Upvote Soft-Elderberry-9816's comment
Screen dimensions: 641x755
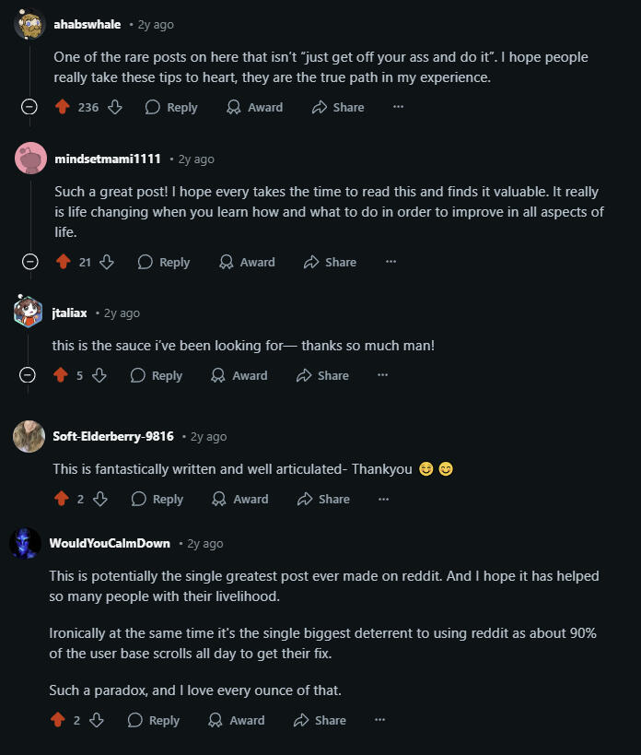(x=62, y=499)
